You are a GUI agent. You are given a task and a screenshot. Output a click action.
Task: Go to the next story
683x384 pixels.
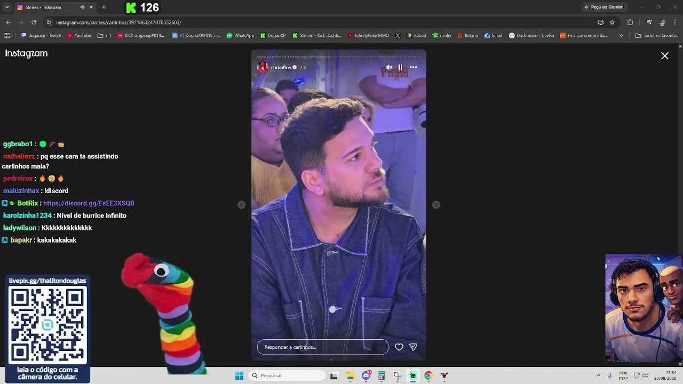pyautogui.click(x=436, y=205)
